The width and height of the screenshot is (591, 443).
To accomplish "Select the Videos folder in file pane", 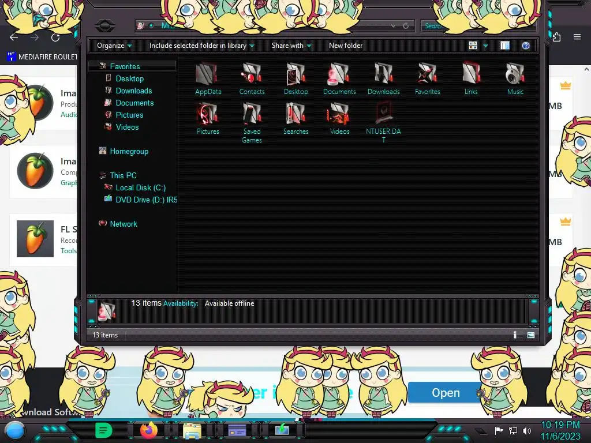I will (x=339, y=119).
